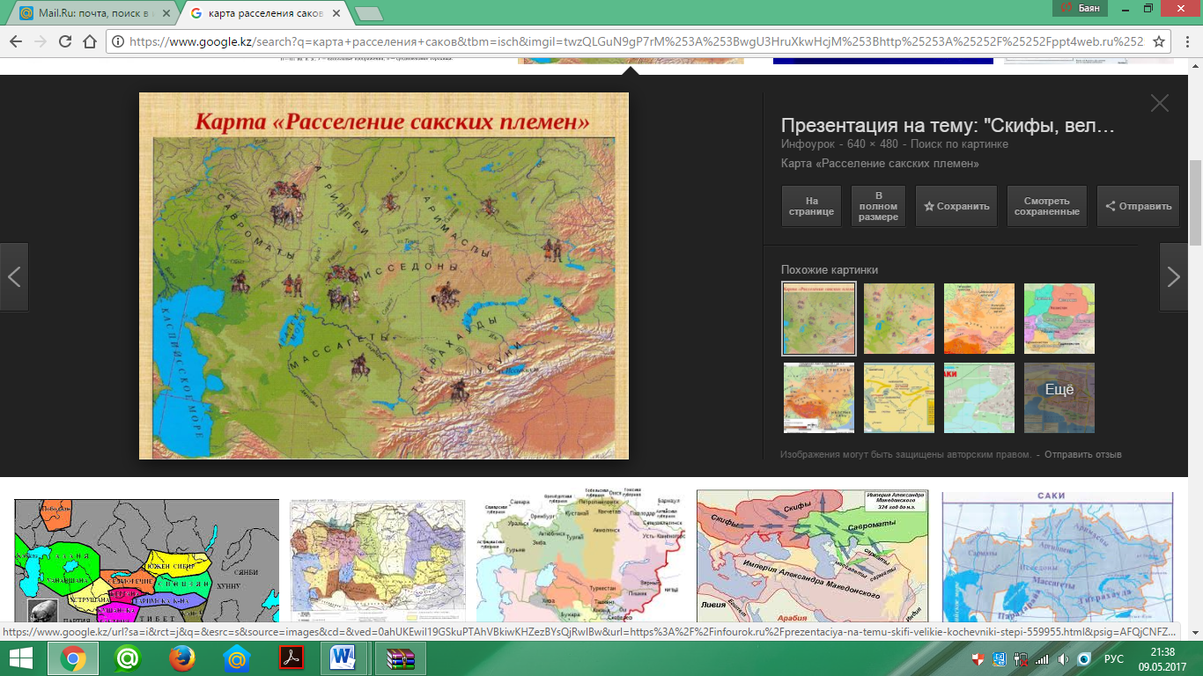Open the Kazakhstan cities map result
The height and width of the screenshot is (676, 1203).
point(581,556)
